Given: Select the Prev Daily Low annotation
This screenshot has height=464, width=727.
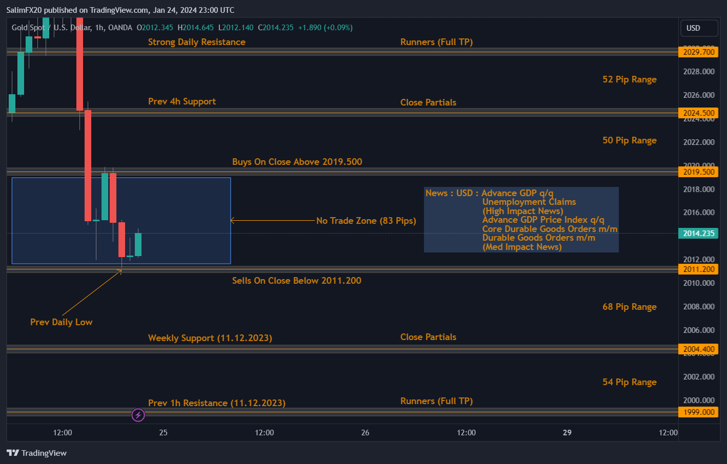Looking at the screenshot, I should point(61,322).
